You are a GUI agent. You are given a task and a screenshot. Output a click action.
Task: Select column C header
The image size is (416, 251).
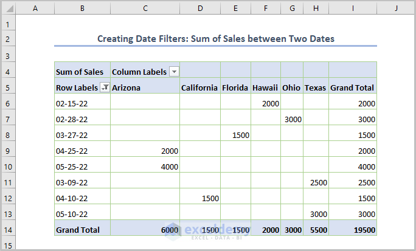145,8
